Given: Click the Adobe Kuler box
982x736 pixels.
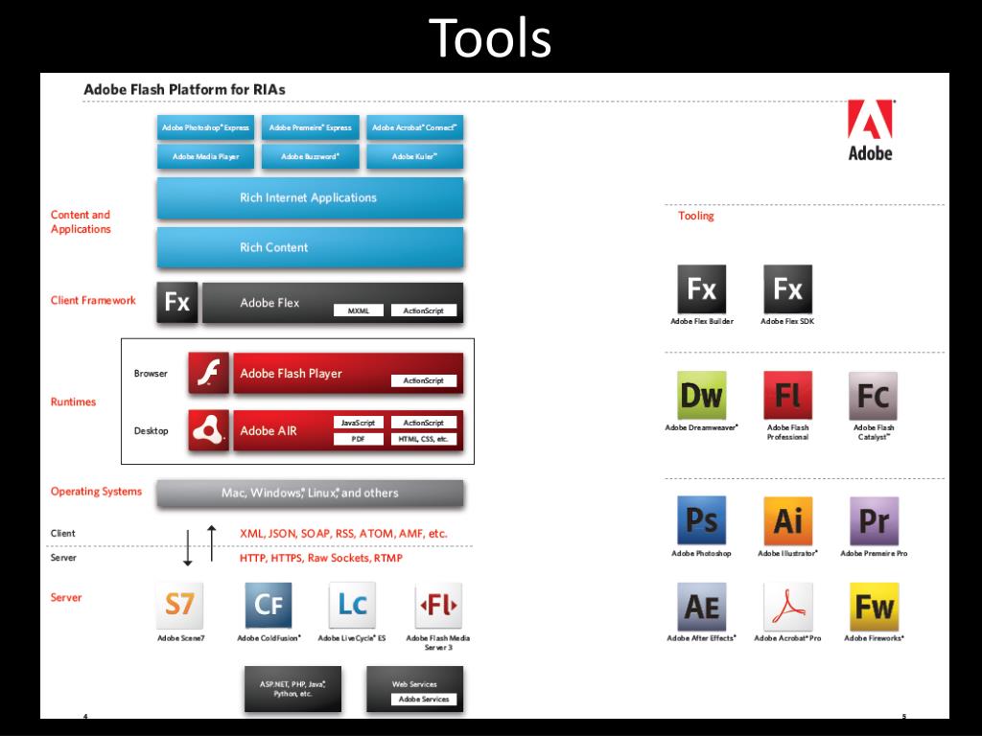Looking at the screenshot, I should pyautogui.click(x=414, y=156).
